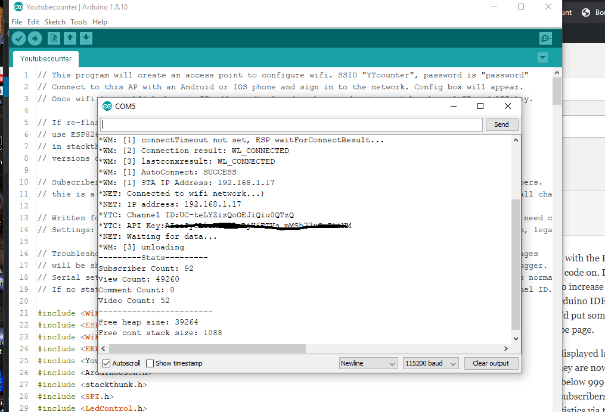Click the 'Waiting for data...' output line

158,236
